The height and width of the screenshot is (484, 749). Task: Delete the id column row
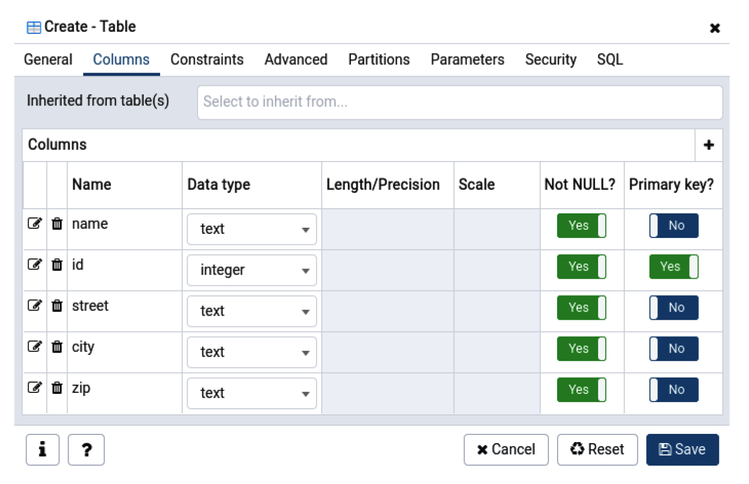(57, 265)
